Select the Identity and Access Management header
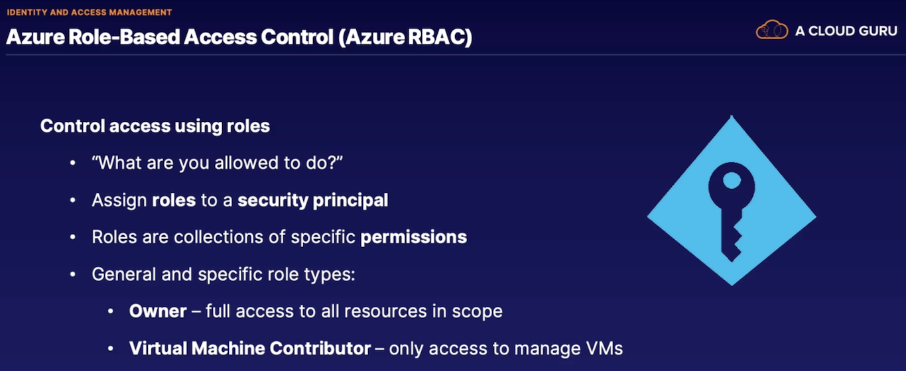 click(90, 13)
